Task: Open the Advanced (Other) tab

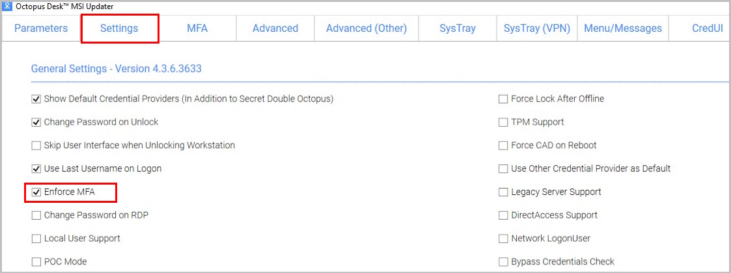Action: point(366,28)
